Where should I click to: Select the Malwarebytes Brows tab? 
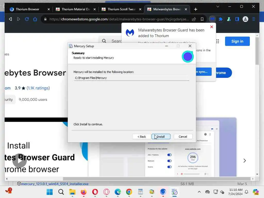[167, 9]
